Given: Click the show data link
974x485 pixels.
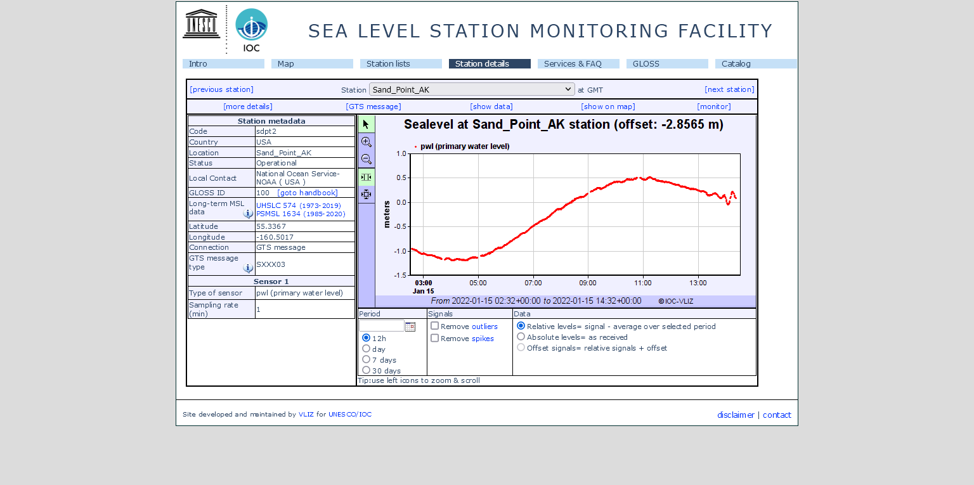Looking at the screenshot, I should coord(491,107).
